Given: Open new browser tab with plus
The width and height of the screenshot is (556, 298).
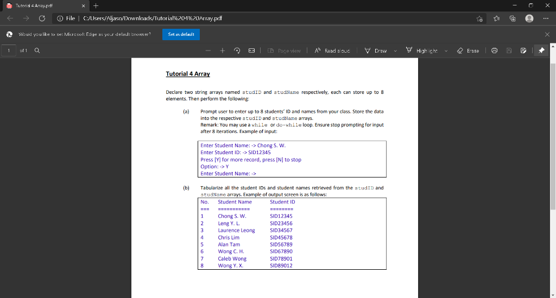Looking at the screenshot, I should coord(96,5).
